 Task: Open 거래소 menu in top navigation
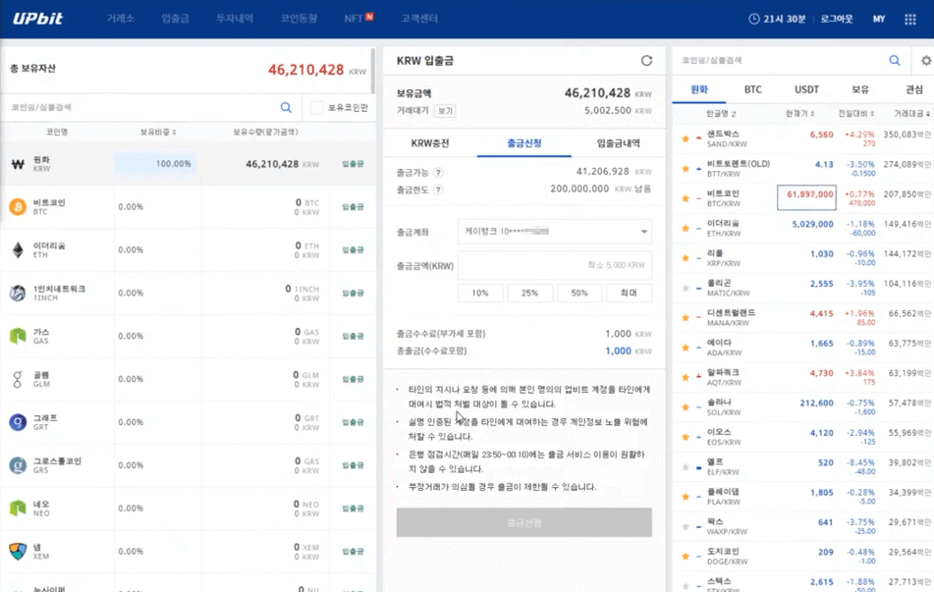[121, 19]
